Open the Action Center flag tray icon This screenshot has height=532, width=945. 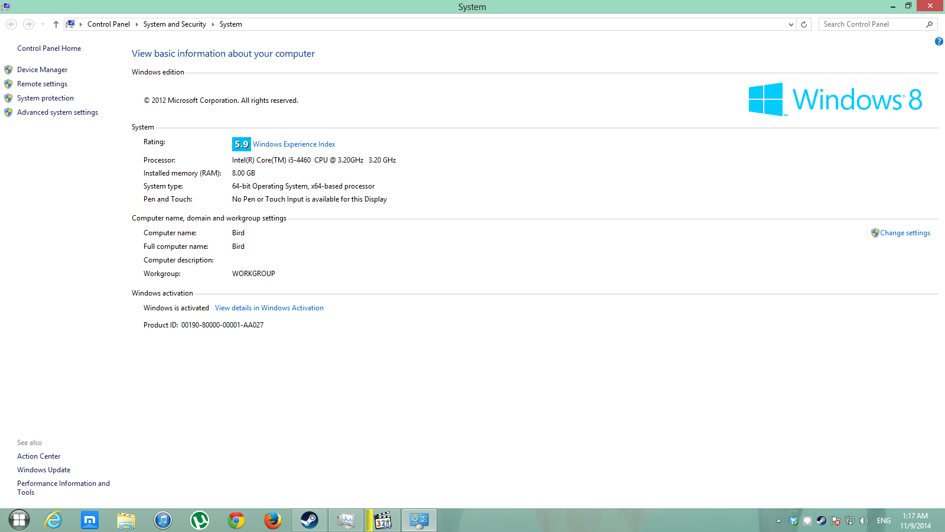[x=836, y=521]
